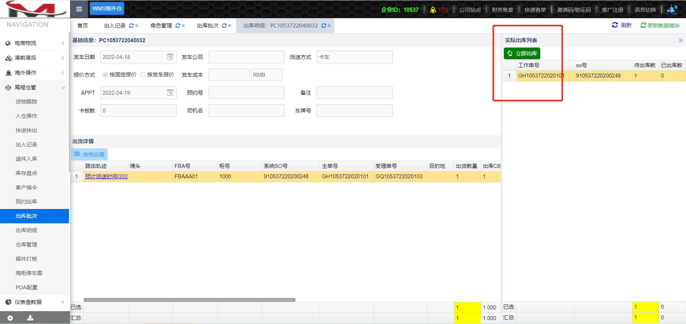Open 出库明细 in the sidebar menu
Image resolution: width=686 pixels, height=324 pixels.
coord(26,230)
